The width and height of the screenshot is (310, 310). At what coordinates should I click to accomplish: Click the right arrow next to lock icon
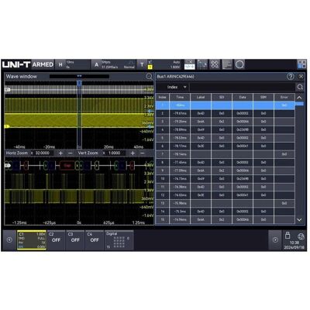point(275,240)
